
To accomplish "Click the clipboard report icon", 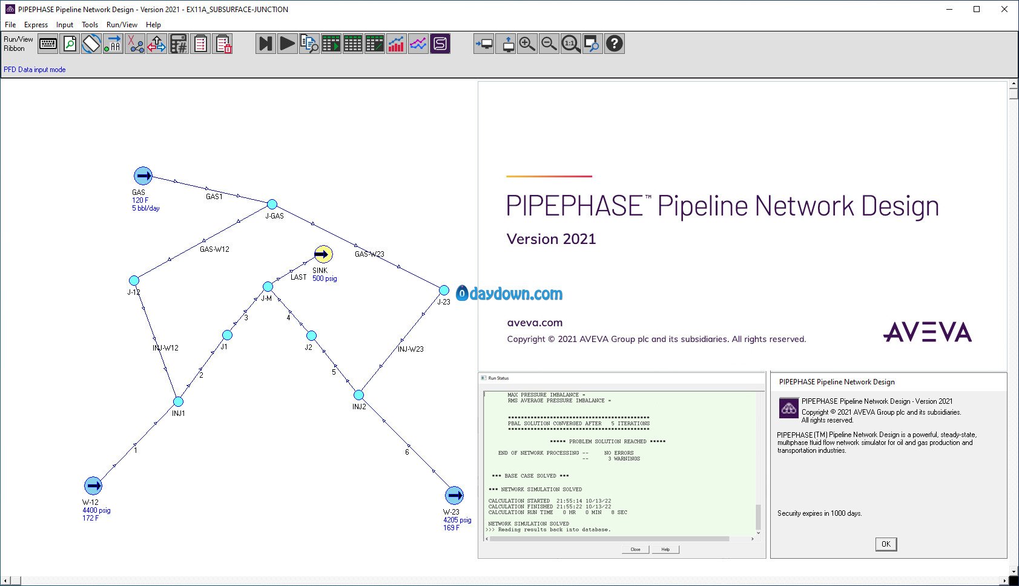I will coord(200,44).
